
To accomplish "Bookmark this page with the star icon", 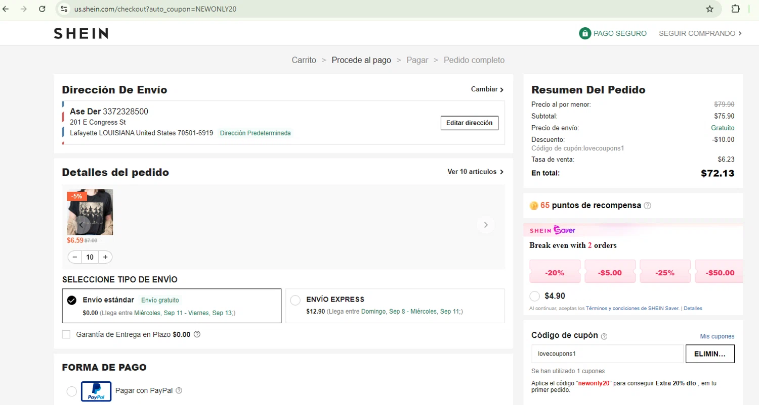I will coord(710,9).
